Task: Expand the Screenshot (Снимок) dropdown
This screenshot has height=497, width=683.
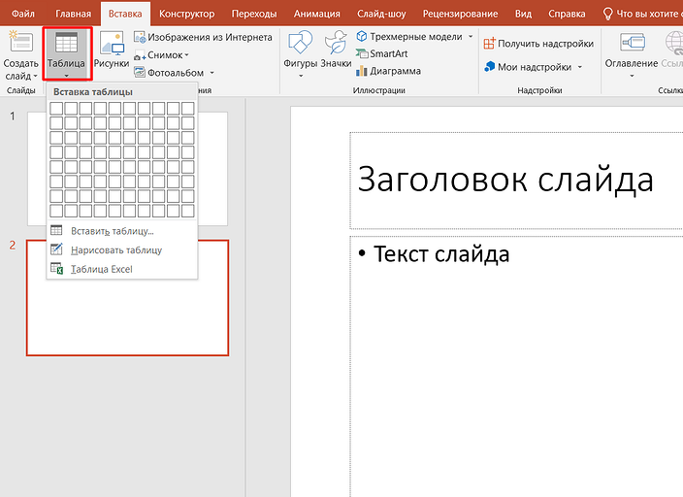Action: click(x=187, y=55)
